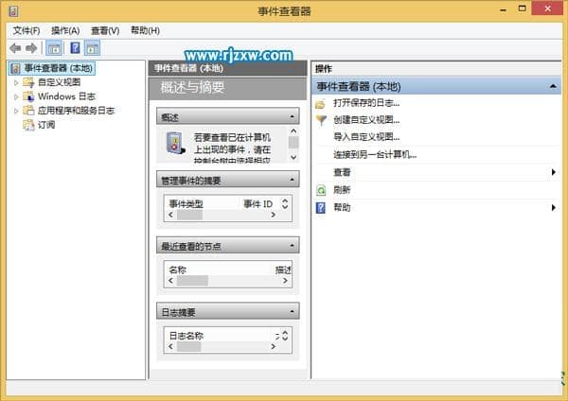Click the vertical scroll arrows beside 日志名称
Image resolution: width=568 pixels, height=401 pixels.
[285, 336]
